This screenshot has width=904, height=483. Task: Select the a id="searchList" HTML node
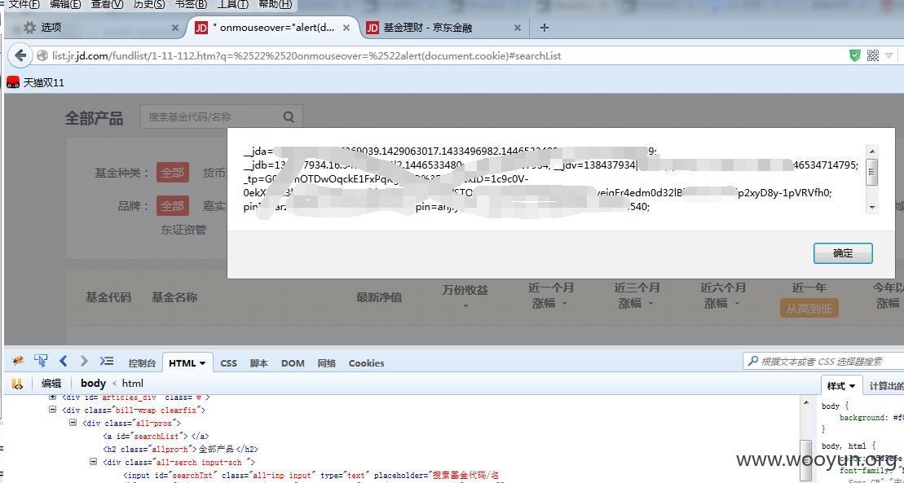coord(156,437)
